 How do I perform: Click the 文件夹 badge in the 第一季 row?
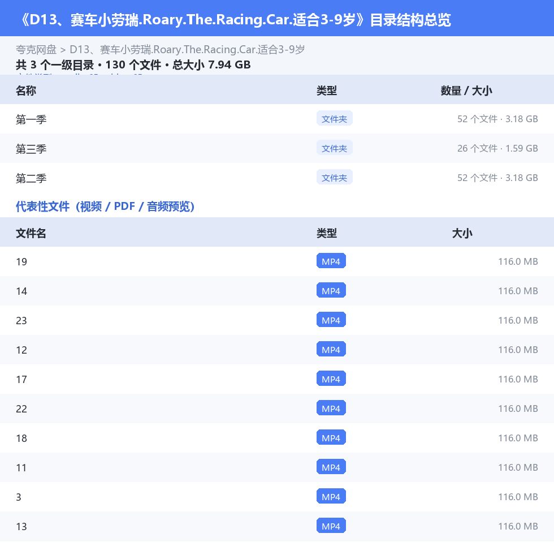point(334,119)
